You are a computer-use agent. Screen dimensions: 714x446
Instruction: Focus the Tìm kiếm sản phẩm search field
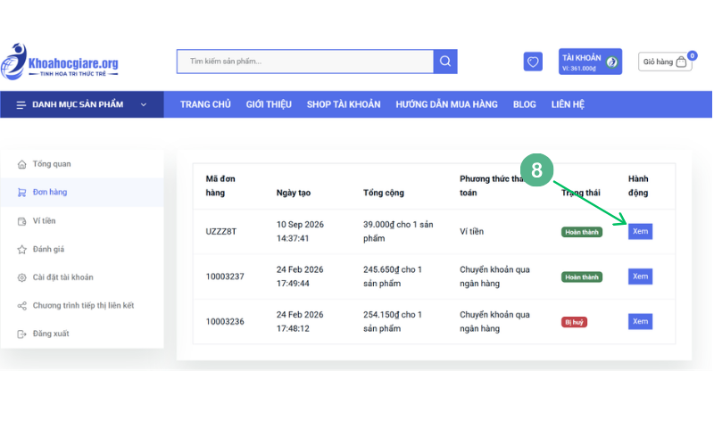[305, 62]
